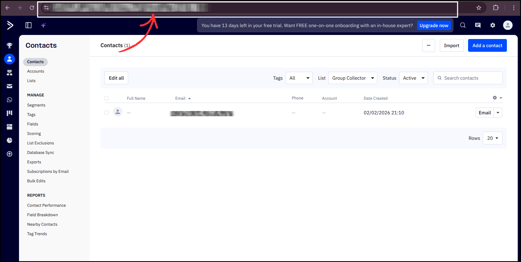Open the WhatsApp conversations icon in the sidebar
Screen dimensions: 521x262
pyautogui.click(x=10, y=99)
